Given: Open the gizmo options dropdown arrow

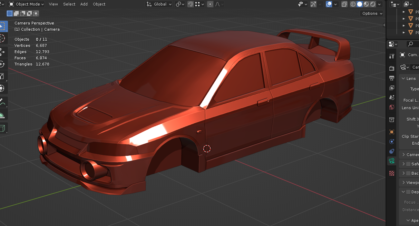Looking at the screenshot, I should 320,4.
